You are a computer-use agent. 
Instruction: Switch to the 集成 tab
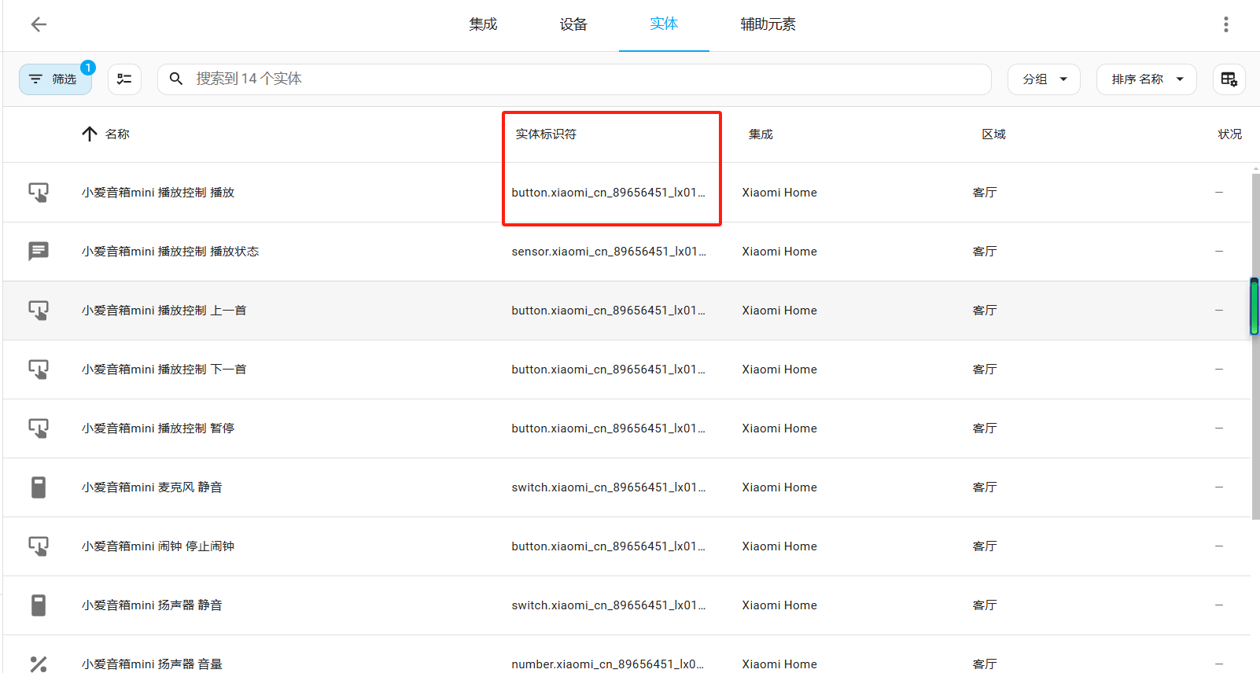click(483, 24)
